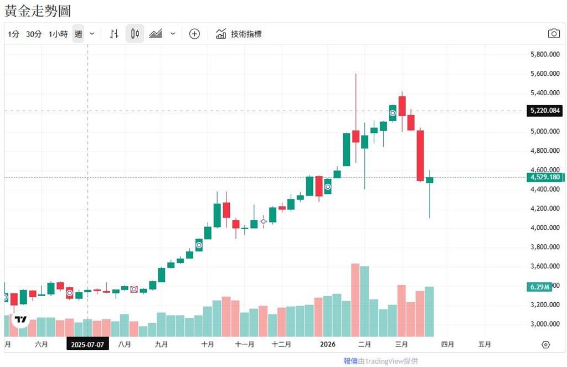Viewport: 567px width, 367px height.
Task: Click the TradingView logo on chart
Action: 21,319
